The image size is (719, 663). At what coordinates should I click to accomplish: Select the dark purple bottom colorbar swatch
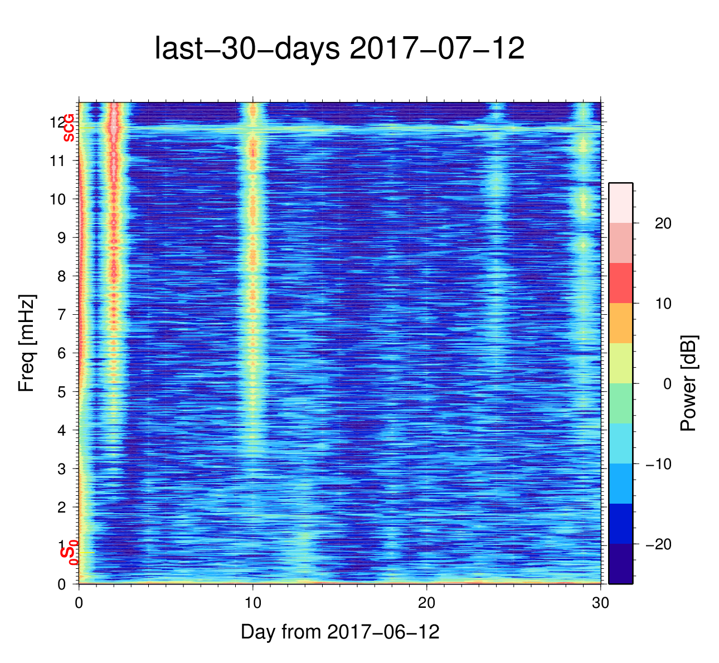620,563
